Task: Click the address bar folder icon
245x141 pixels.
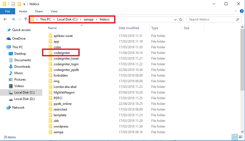Action: (32, 19)
